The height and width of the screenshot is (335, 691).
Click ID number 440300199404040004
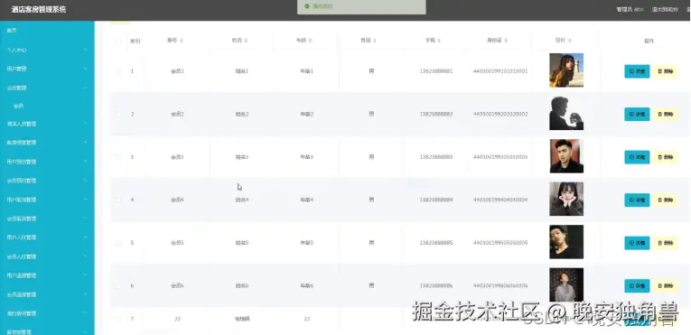pyautogui.click(x=500, y=200)
